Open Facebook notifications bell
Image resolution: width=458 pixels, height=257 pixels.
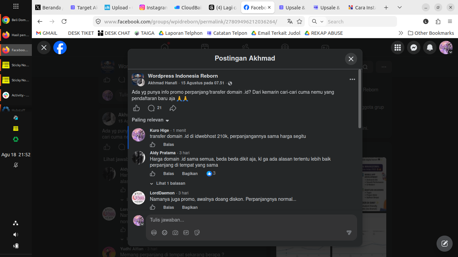[430, 48]
